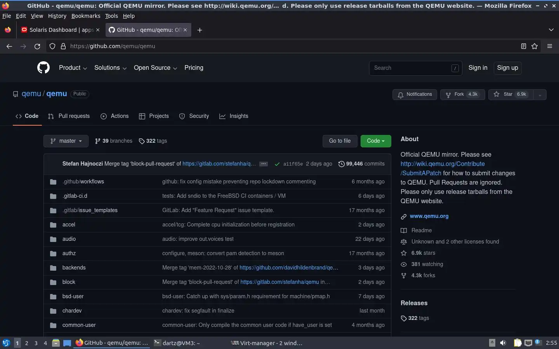View the 39 branches list
This screenshot has width=559, height=349.
tap(114, 141)
